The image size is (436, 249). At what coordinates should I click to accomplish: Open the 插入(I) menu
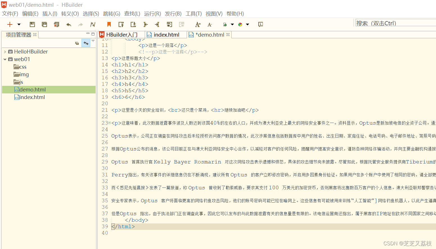click(x=50, y=14)
